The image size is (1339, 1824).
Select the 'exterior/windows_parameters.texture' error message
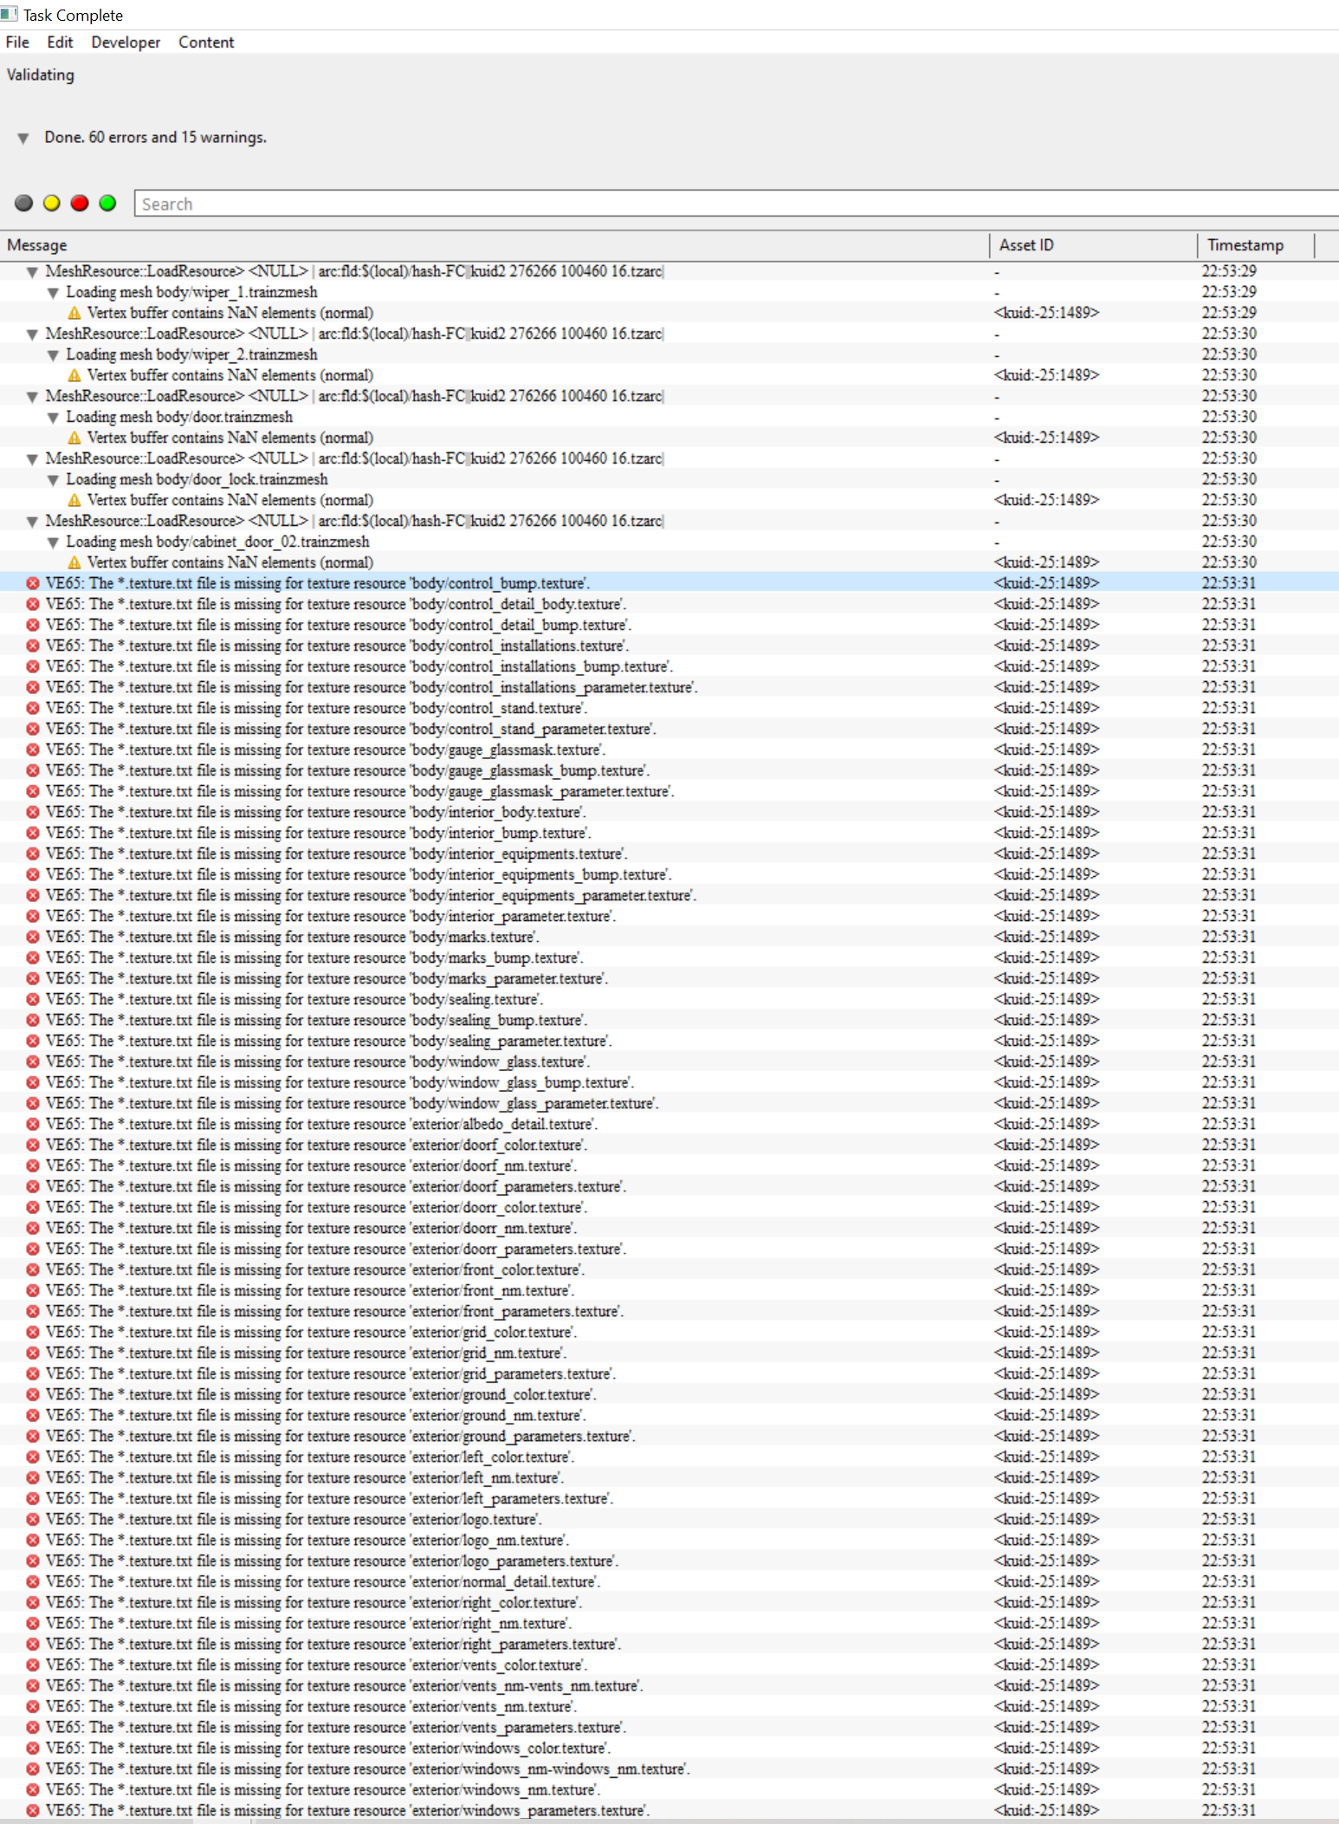348,1810
